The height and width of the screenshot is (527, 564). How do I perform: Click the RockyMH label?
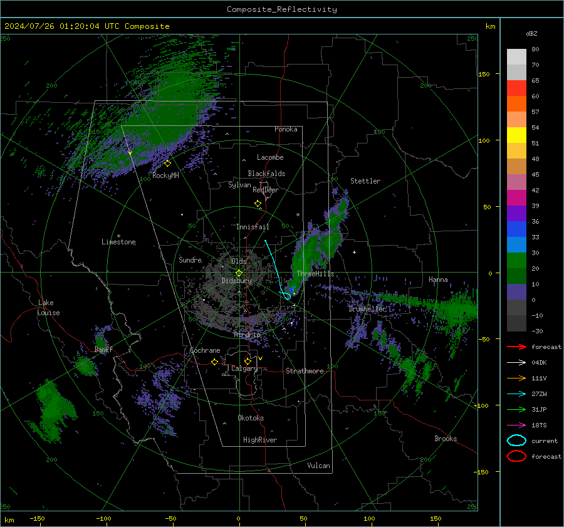(165, 175)
